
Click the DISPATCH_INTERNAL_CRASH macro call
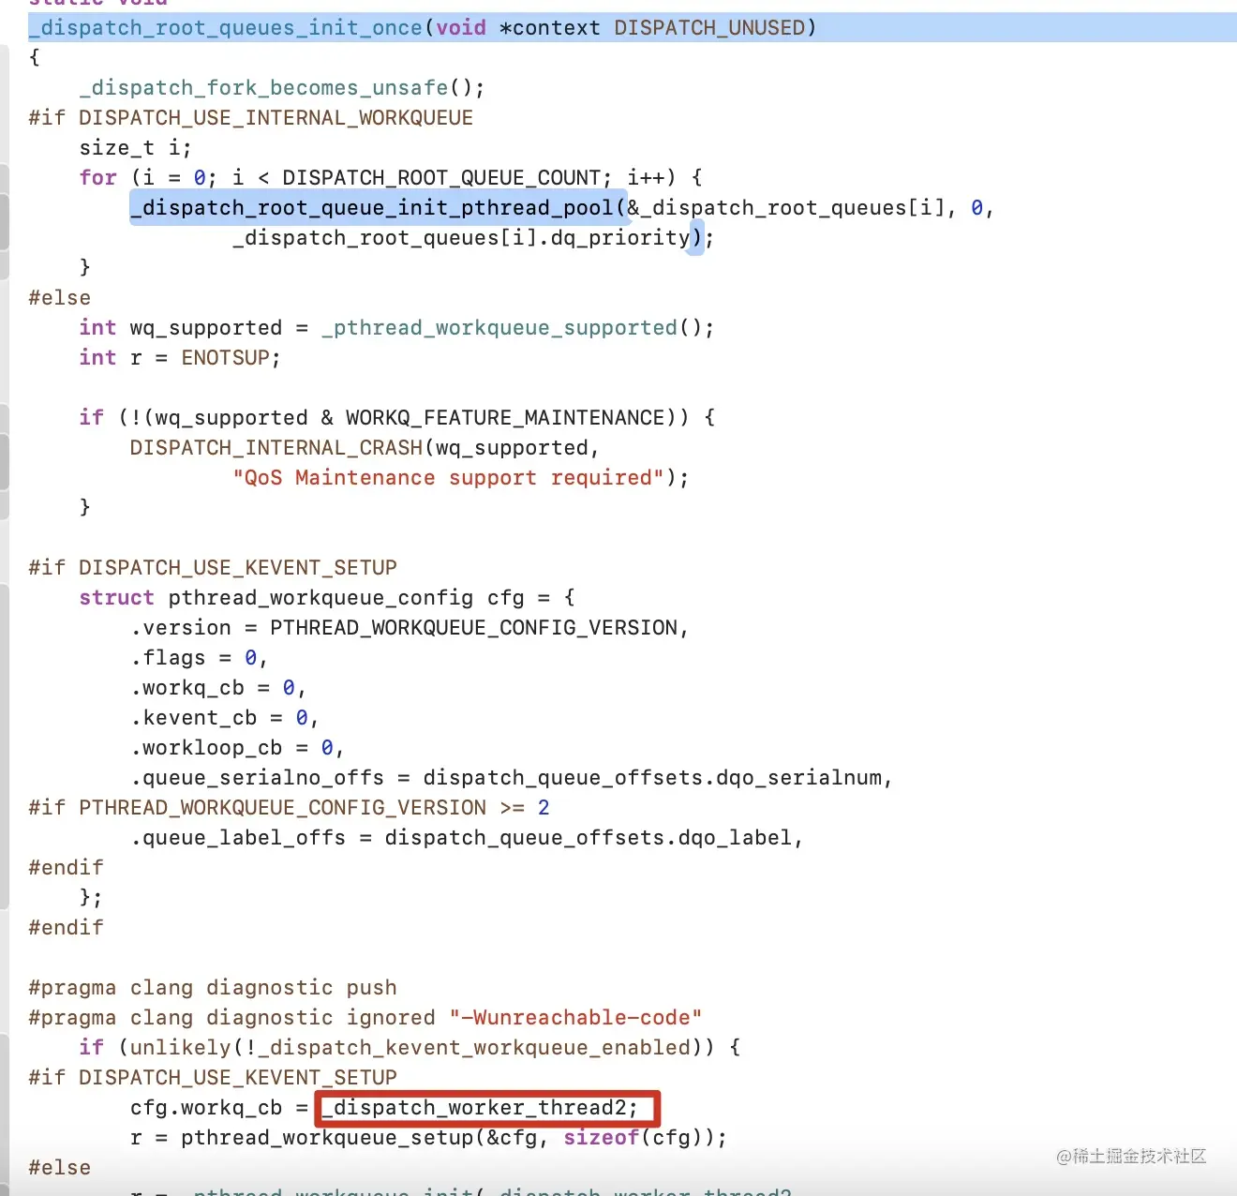275,447
